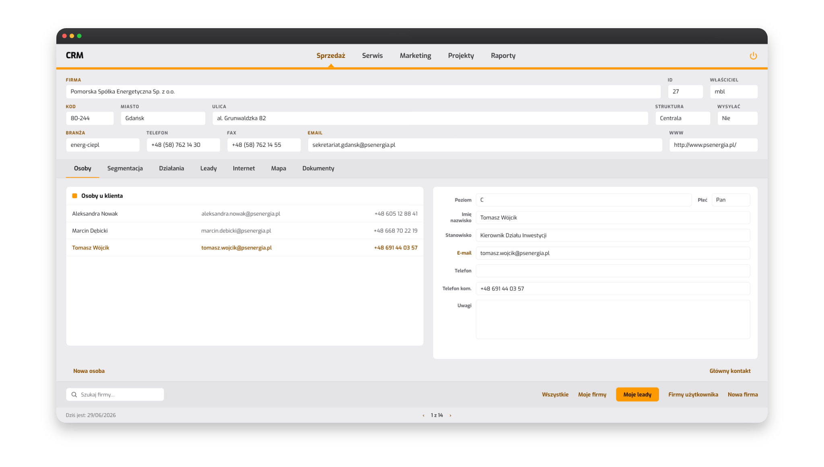The image size is (824, 467).
Task: Open the Marketing menu
Action: (415, 56)
